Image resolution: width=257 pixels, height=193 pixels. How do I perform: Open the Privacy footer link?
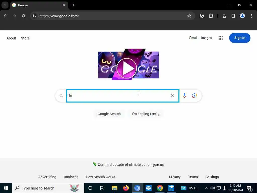[175, 177]
